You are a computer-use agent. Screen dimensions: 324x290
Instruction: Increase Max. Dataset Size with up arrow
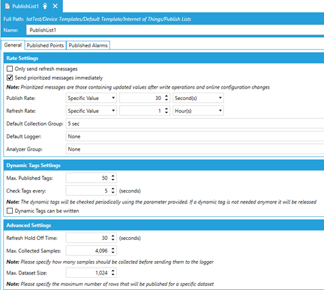113,271
